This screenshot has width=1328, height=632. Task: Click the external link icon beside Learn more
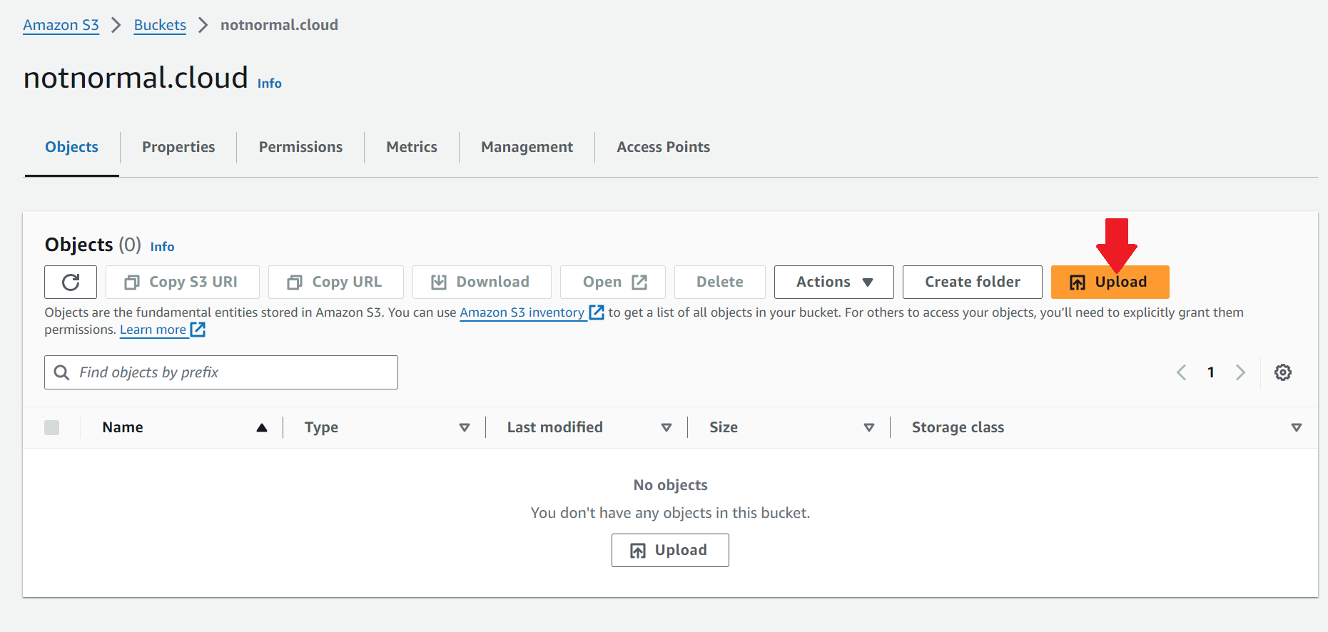[x=198, y=330]
